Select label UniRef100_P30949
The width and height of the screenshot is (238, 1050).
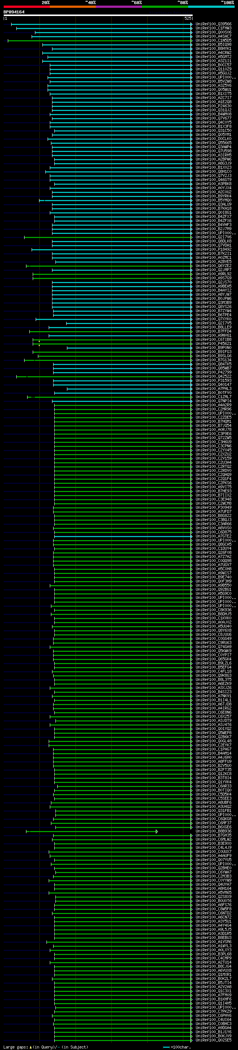[213, 507]
